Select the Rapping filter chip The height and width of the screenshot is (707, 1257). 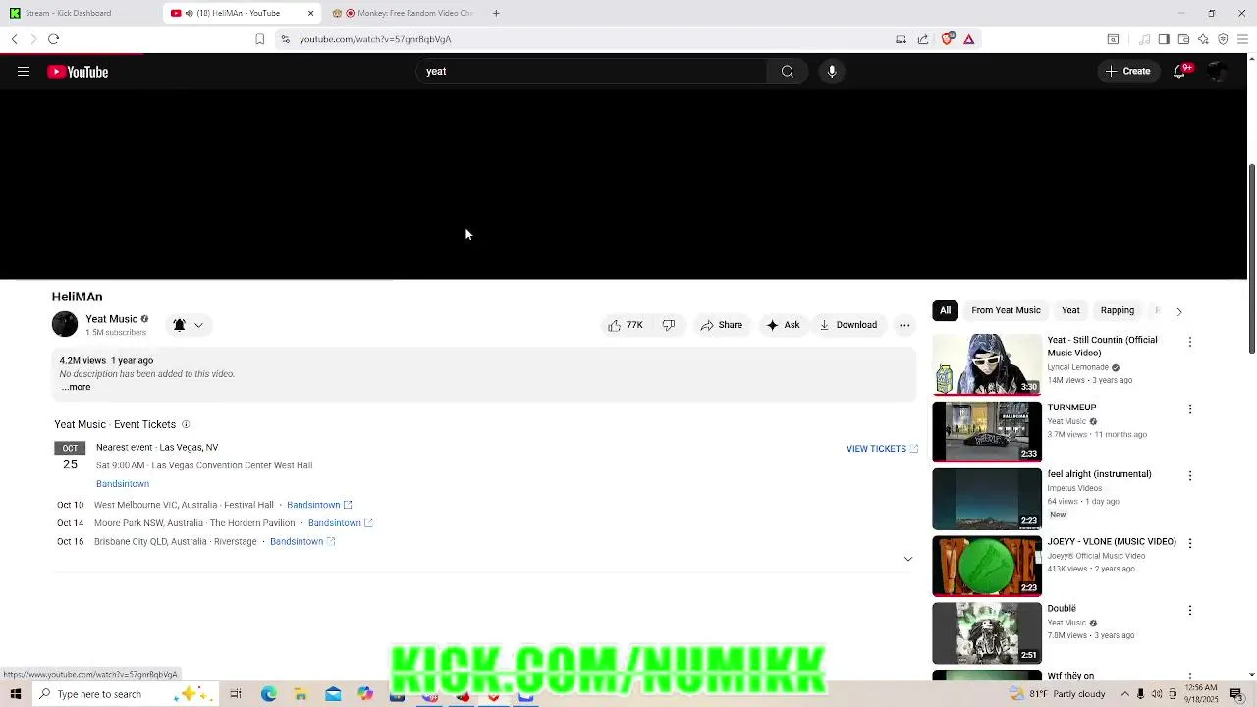[1117, 310]
